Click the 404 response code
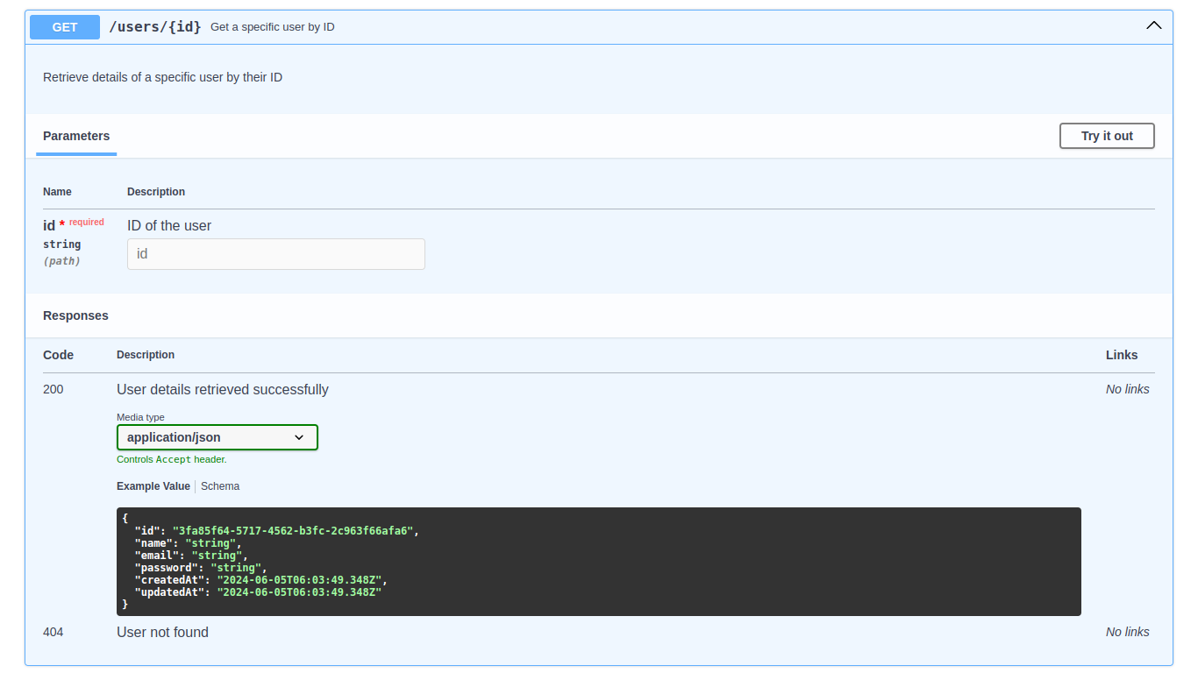 53,632
